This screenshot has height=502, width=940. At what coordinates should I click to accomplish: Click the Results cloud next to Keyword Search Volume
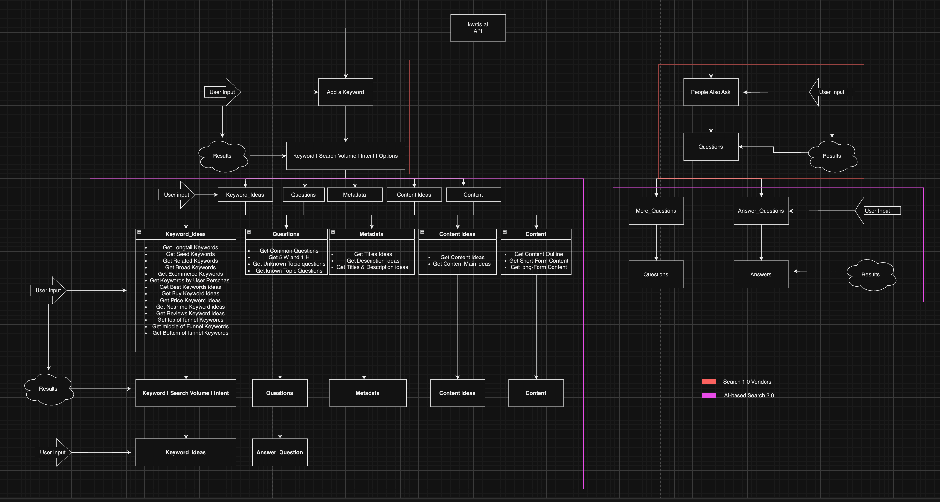tap(222, 156)
